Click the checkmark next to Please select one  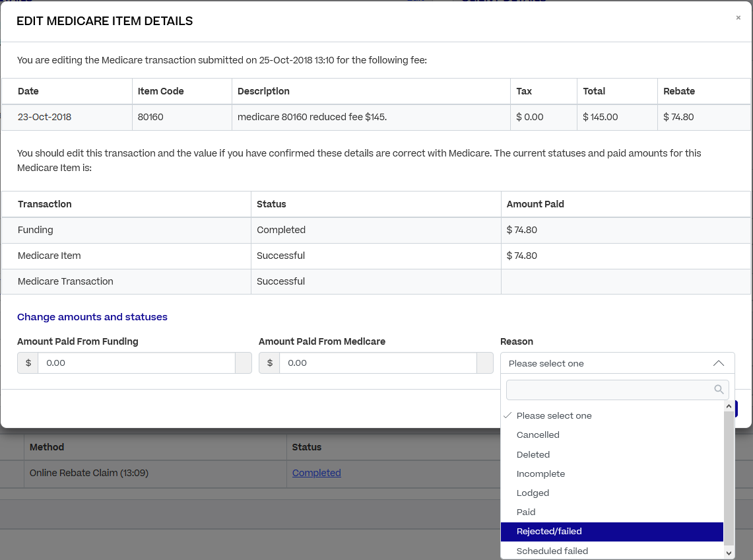point(507,415)
